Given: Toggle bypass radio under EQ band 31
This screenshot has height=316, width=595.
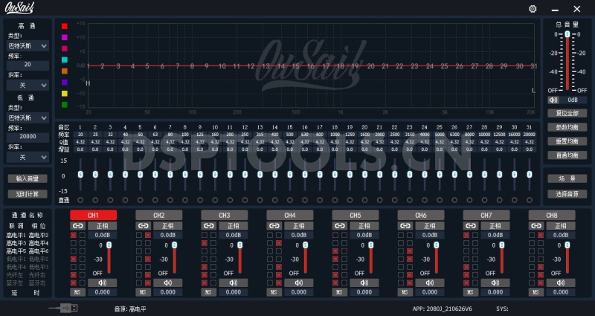Looking at the screenshot, I should point(529,200).
